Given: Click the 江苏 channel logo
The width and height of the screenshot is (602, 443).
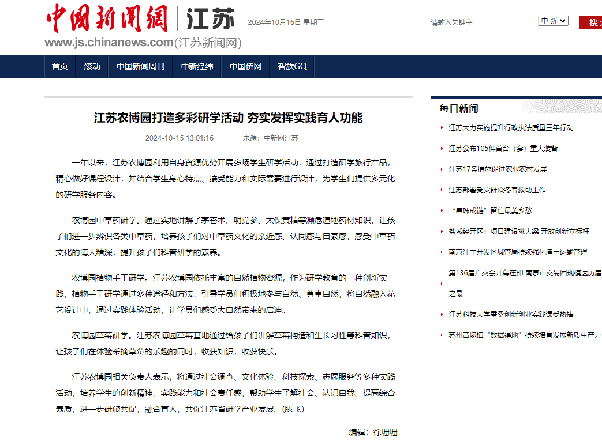Looking at the screenshot, I should [x=210, y=20].
